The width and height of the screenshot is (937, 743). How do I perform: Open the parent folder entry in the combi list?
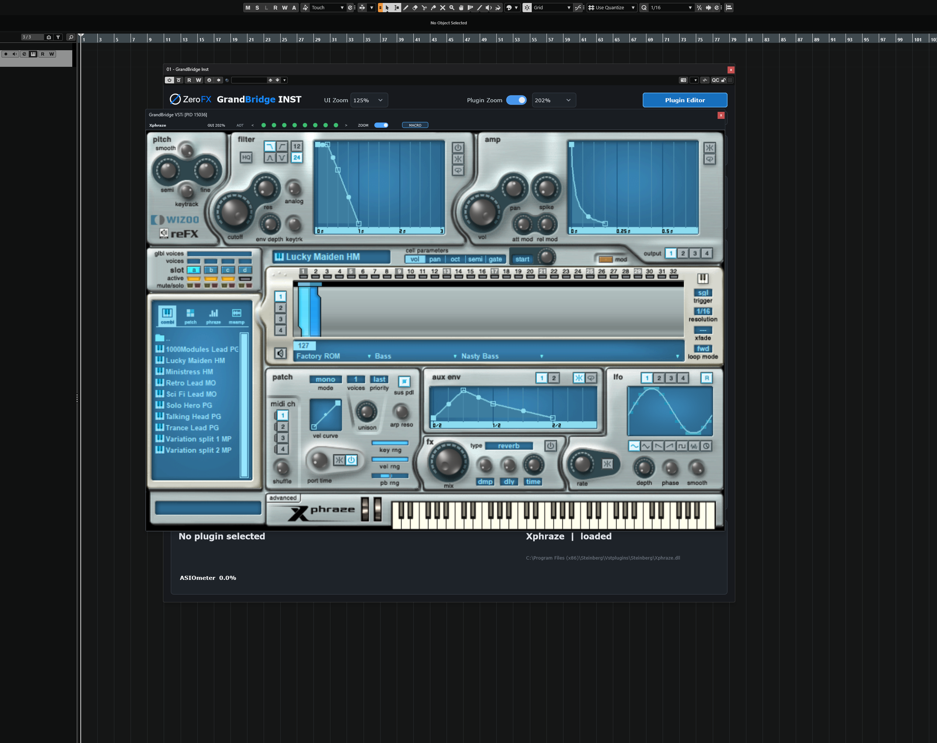[x=163, y=338]
